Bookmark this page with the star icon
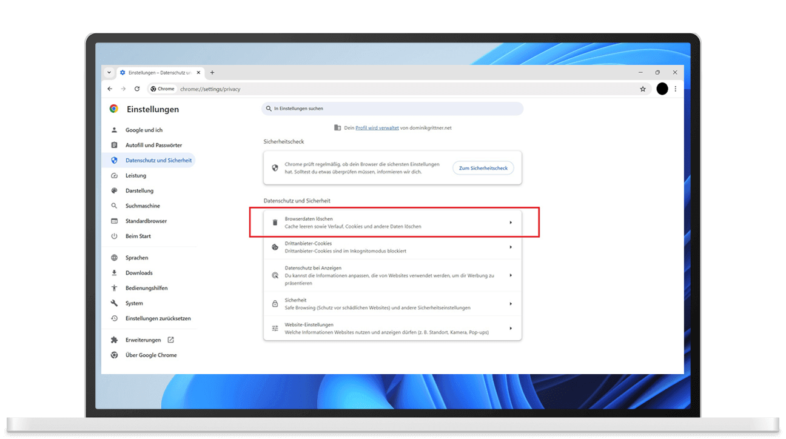 [x=643, y=89]
